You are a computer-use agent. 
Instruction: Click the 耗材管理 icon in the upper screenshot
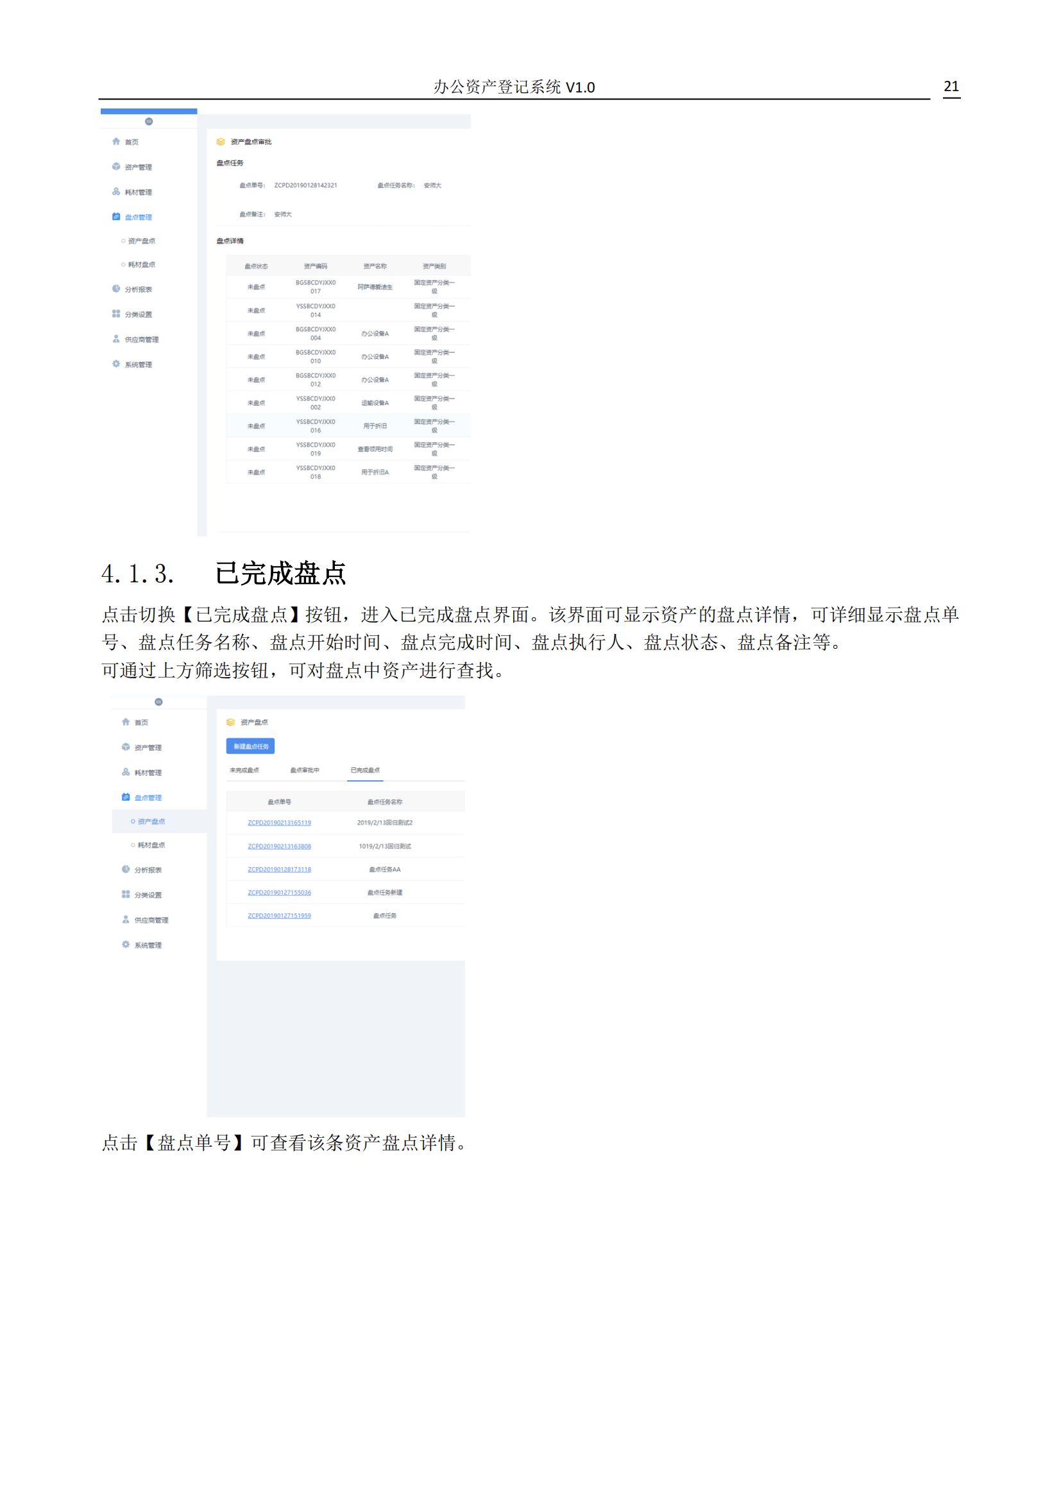point(115,191)
